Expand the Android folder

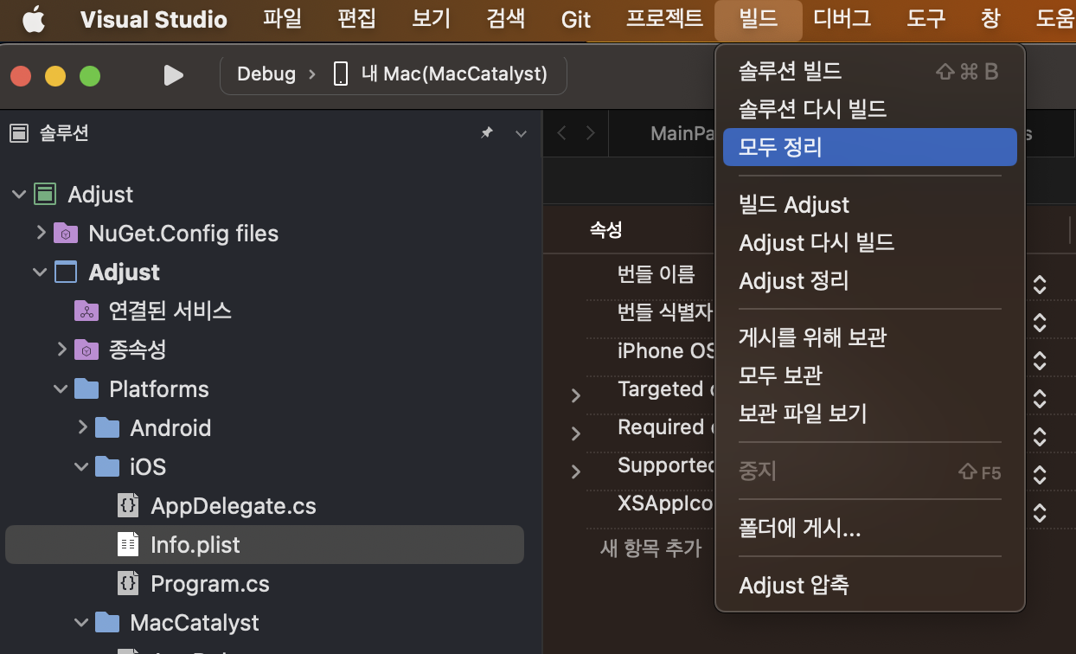coord(82,427)
